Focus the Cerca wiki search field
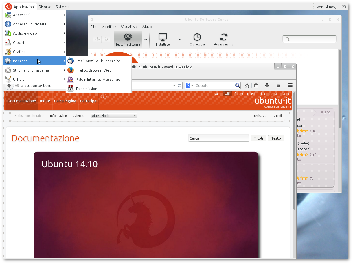The width and height of the screenshot is (353, 264). 219,138
